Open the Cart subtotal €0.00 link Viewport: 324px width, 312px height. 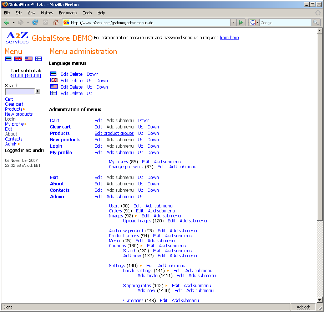pyautogui.click(x=26, y=76)
